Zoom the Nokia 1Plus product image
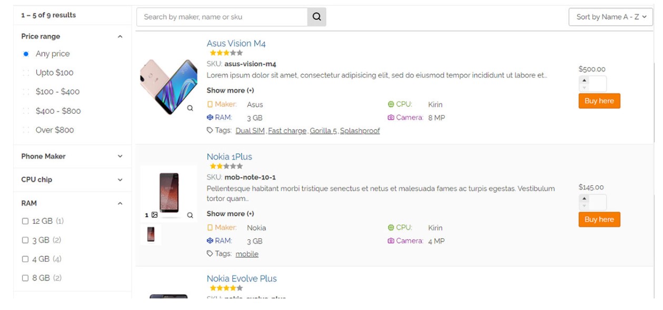The image size is (663, 310). [190, 215]
